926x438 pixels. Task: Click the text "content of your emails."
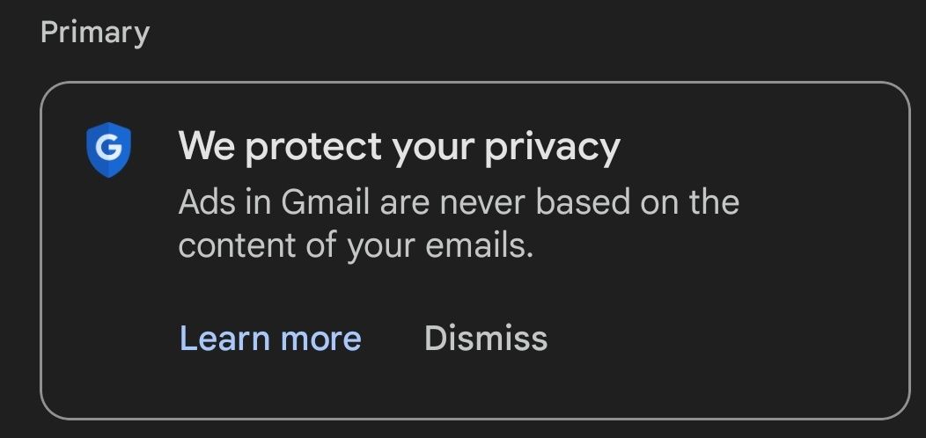(356, 246)
